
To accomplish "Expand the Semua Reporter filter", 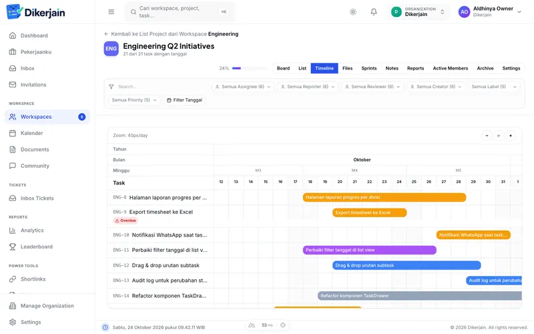I will [x=308, y=87].
